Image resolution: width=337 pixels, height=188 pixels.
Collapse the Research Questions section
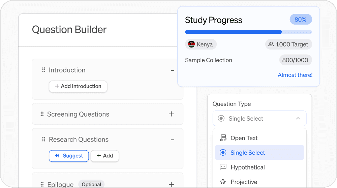pos(173,140)
